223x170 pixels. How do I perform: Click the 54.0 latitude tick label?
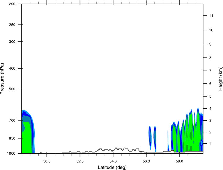pos(113,161)
